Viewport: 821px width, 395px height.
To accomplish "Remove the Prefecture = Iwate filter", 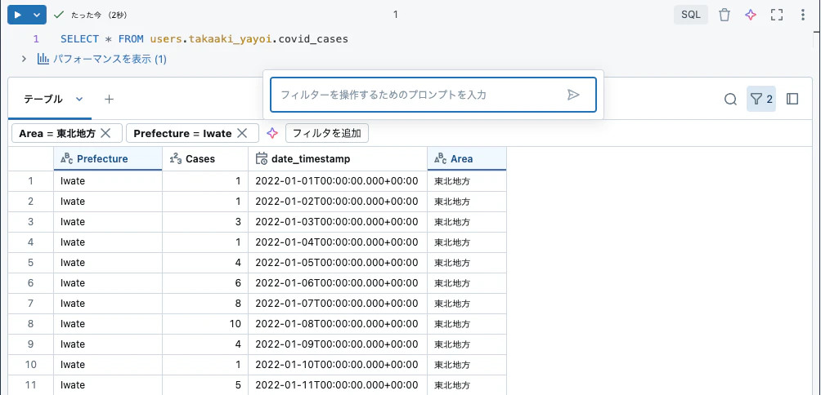I will [242, 133].
